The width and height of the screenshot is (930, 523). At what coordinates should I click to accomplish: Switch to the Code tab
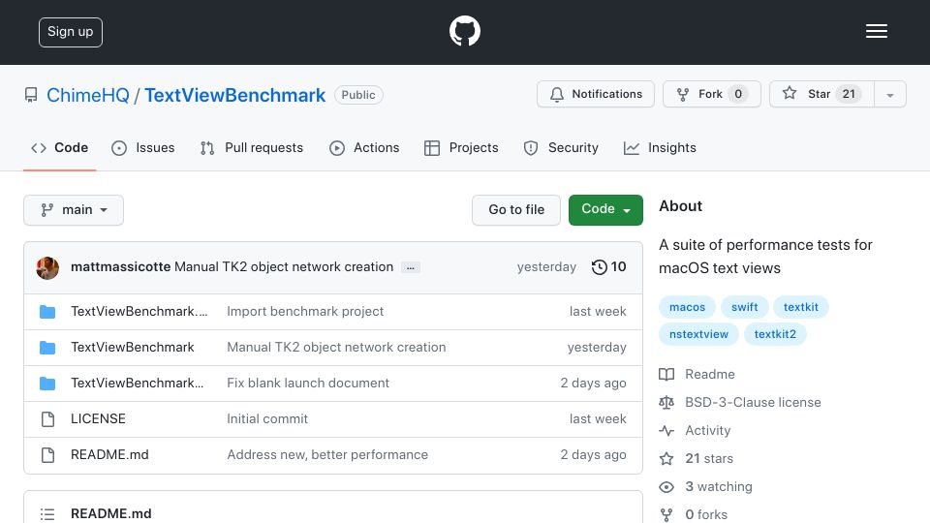[x=59, y=147]
